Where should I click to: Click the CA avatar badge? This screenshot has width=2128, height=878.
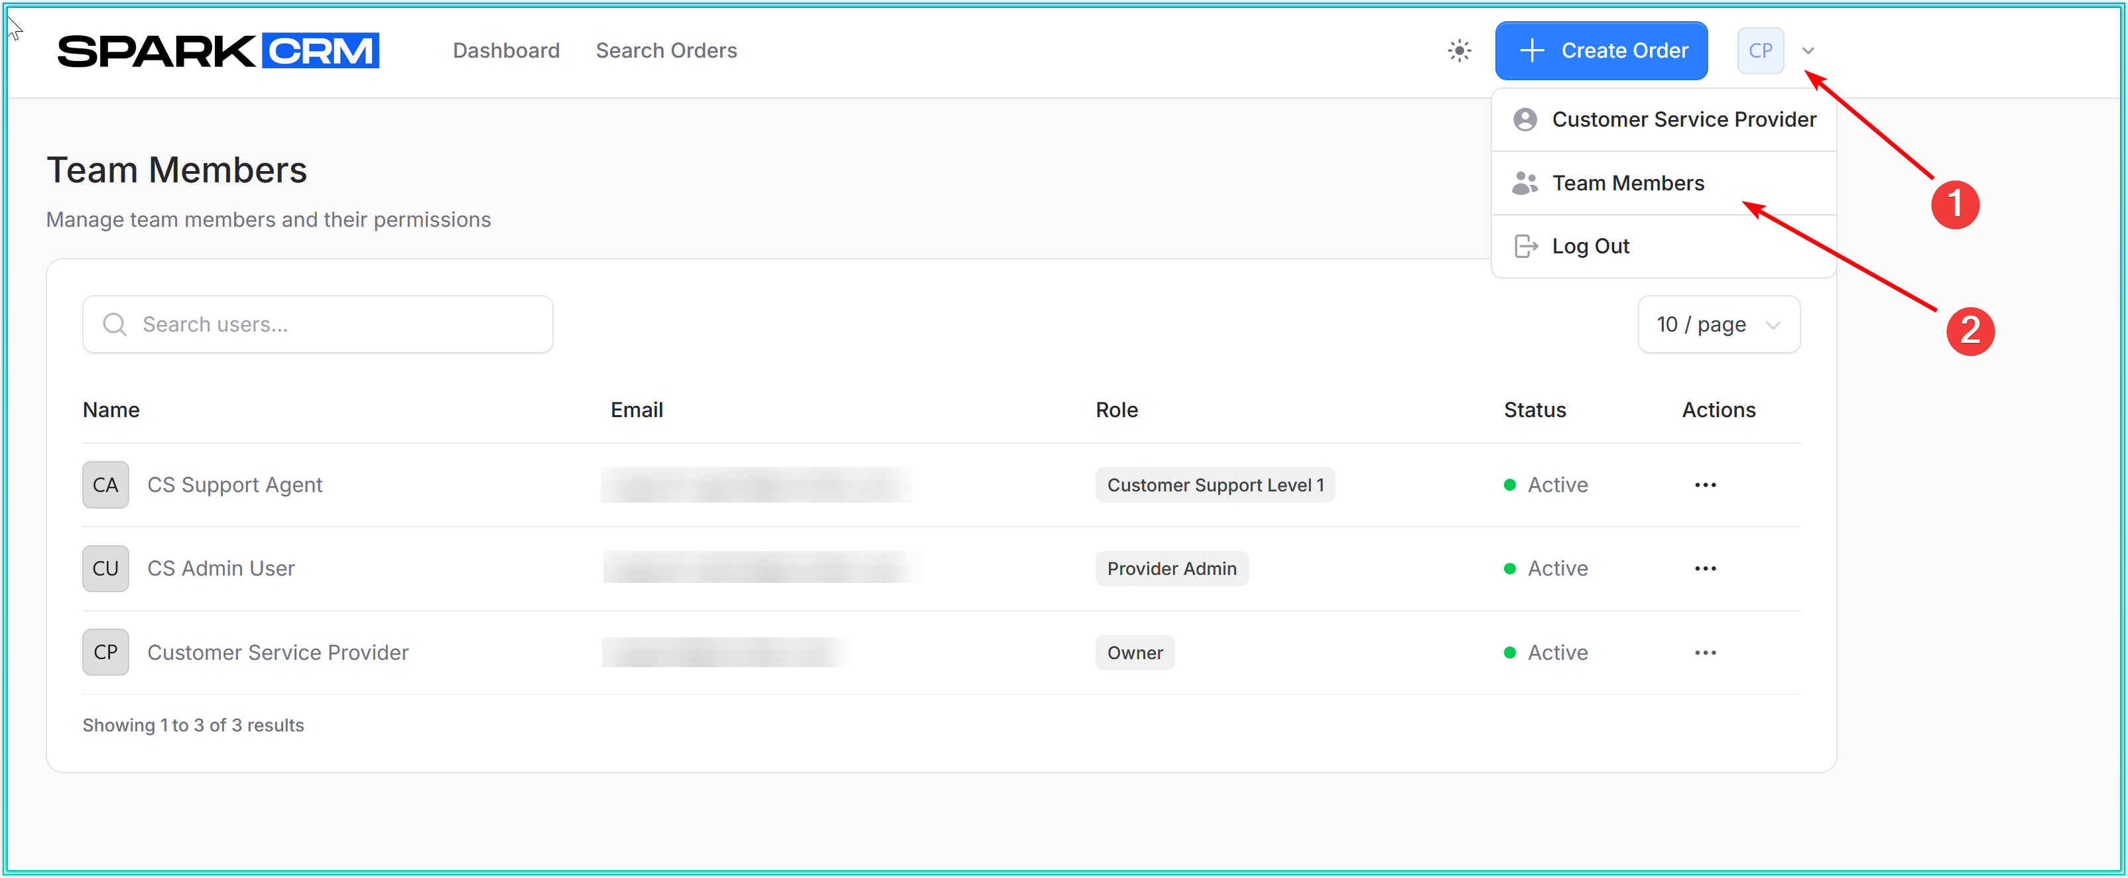pyautogui.click(x=105, y=485)
